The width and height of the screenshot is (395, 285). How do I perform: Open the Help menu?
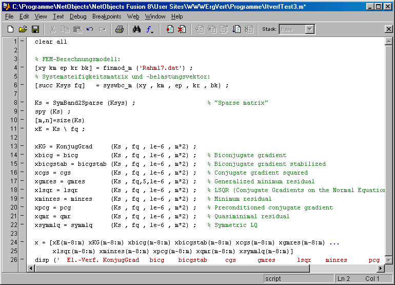177,16
